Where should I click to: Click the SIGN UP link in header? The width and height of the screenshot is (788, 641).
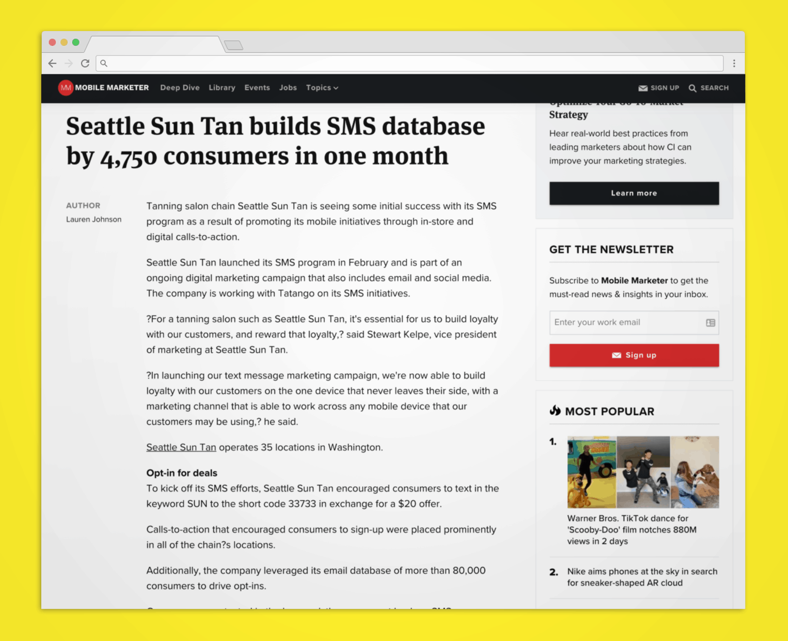(x=665, y=88)
